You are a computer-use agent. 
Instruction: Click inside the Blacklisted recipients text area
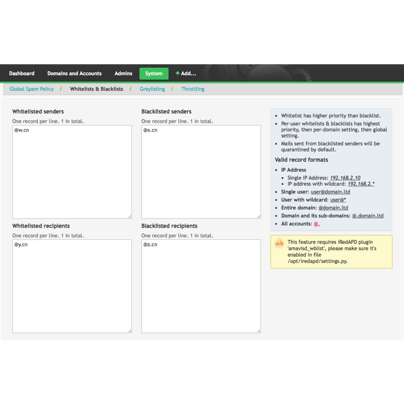[x=201, y=286]
